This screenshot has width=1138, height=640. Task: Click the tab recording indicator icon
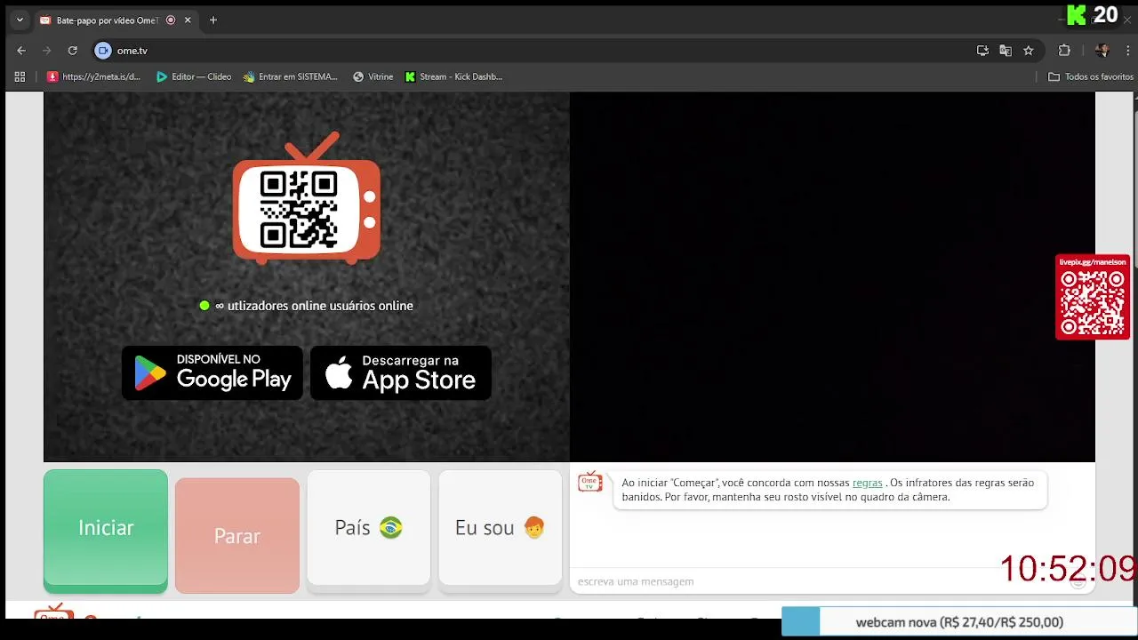pos(171,20)
